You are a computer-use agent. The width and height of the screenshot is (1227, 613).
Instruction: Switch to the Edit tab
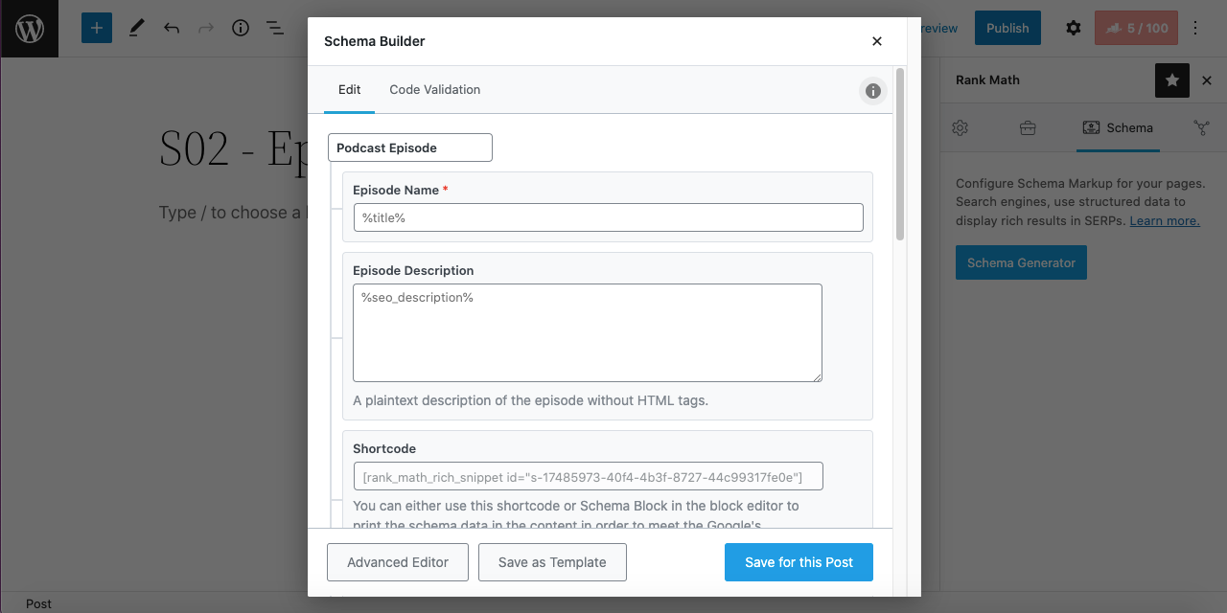[350, 90]
